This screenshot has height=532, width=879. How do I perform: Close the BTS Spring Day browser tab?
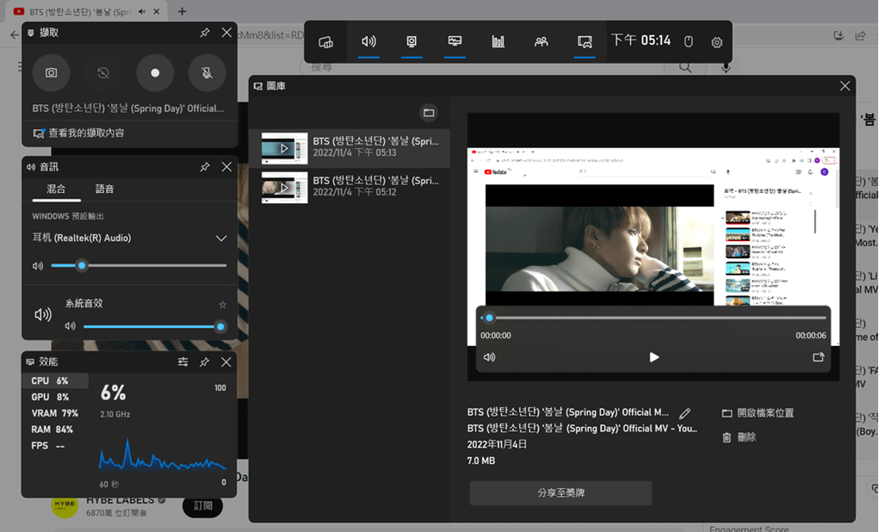pos(157,11)
